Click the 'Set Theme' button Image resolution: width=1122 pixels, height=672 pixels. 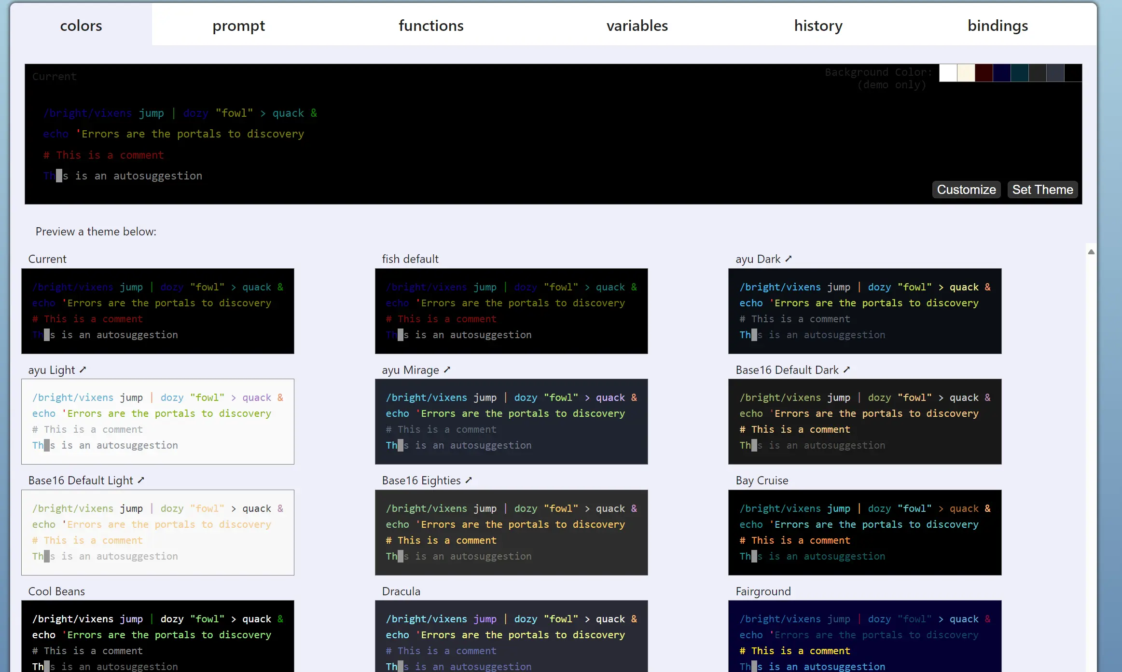(x=1042, y=189)
